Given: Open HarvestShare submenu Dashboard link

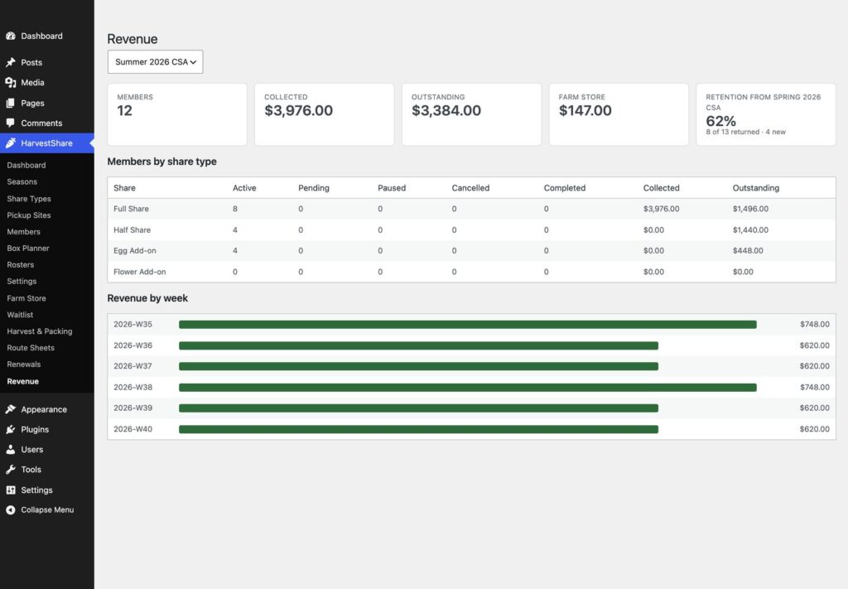Looking at the screenshot, I should coord(26,165).
